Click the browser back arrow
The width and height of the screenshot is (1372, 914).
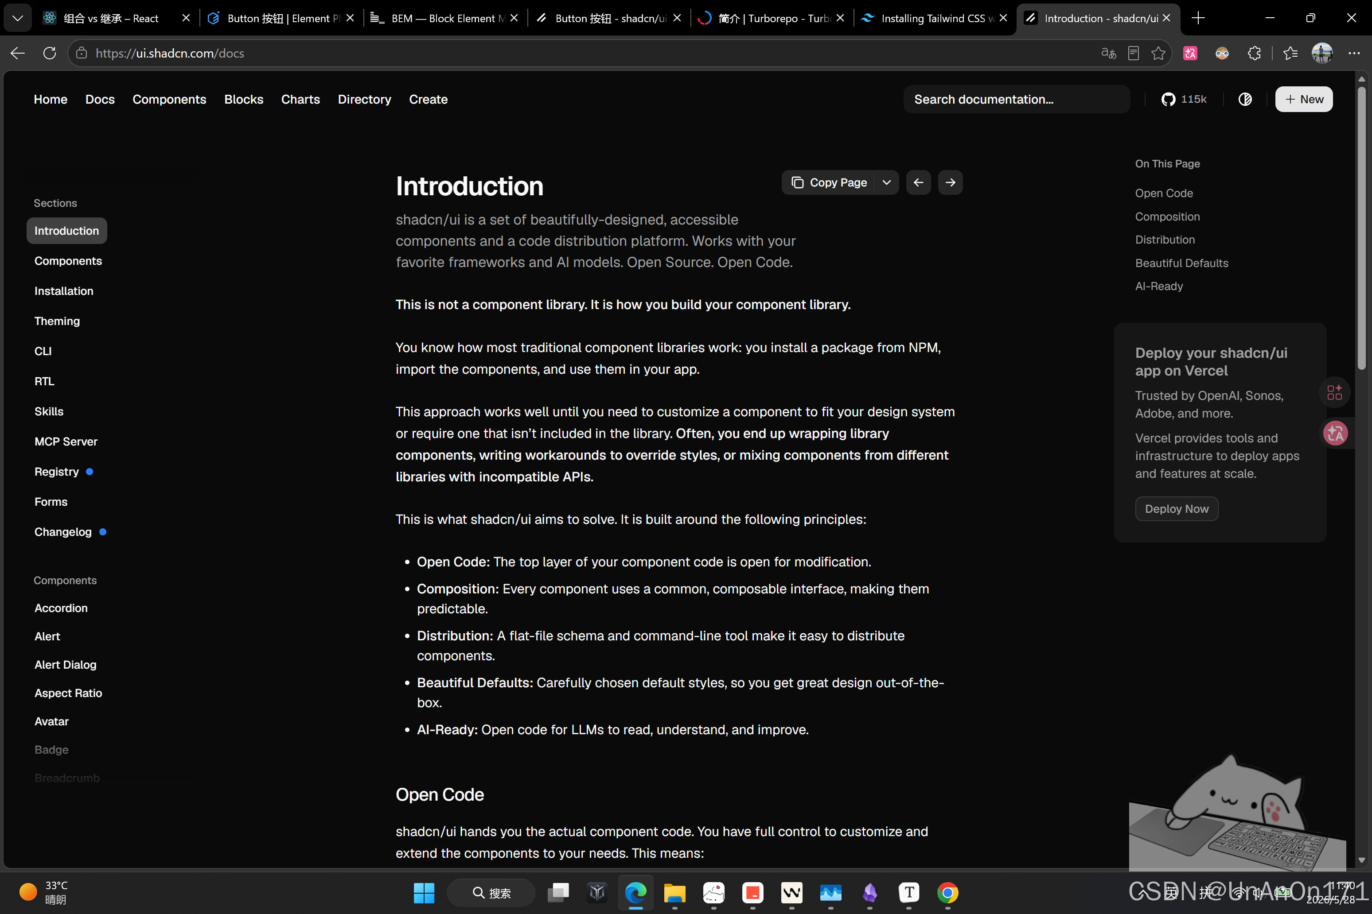[17, 53]
